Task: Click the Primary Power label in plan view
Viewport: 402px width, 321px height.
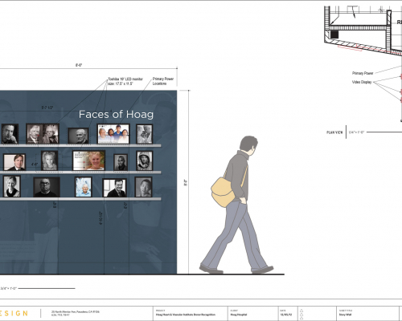Action: pos(363,73)
